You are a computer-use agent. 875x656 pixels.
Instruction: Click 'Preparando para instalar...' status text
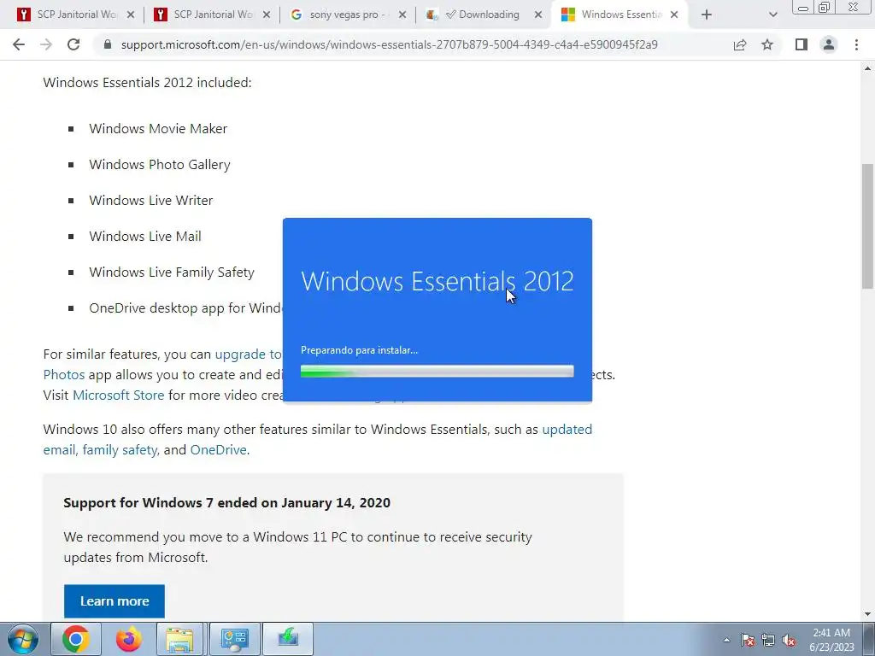coord(359,350)
